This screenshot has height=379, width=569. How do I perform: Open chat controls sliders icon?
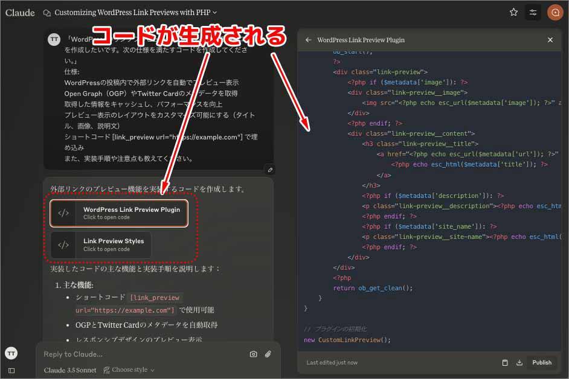click(x=533, y=12)
